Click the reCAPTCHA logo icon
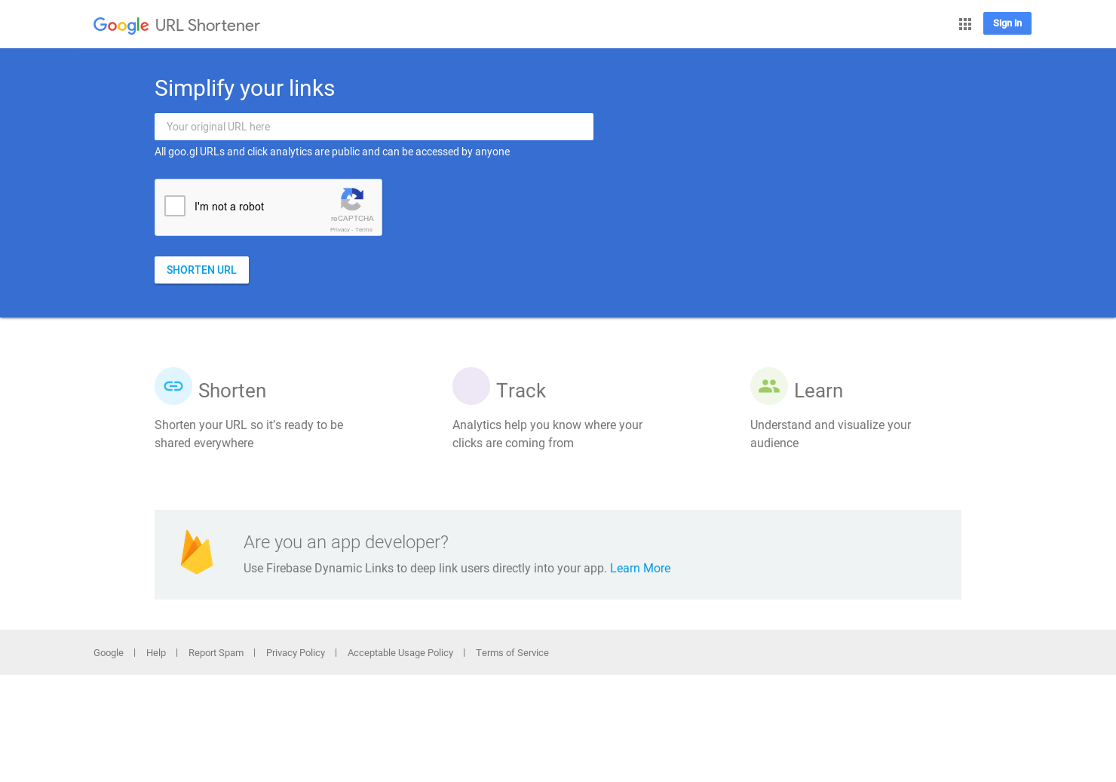 coord(352,200)
